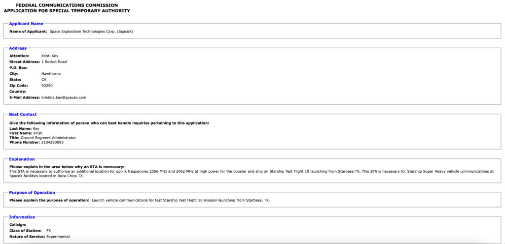This screenshot has width=505, height=244.
Task: Click the 'Give the following information of person' instruction
Action: [109, 123]
